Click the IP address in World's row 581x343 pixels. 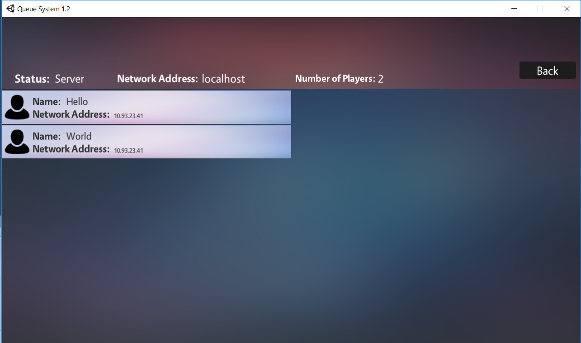pyautogui.click(x=128, y=150)
